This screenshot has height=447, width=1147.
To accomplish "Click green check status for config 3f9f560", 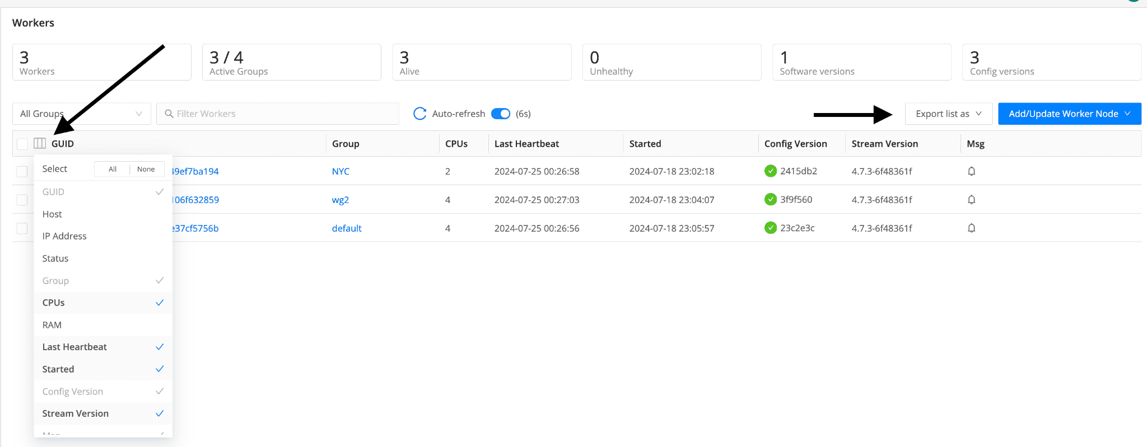I will point(771,200).
